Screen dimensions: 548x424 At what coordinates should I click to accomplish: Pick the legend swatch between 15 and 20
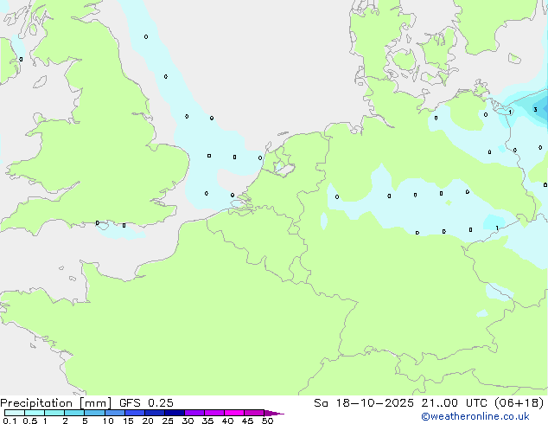[135, 413]
